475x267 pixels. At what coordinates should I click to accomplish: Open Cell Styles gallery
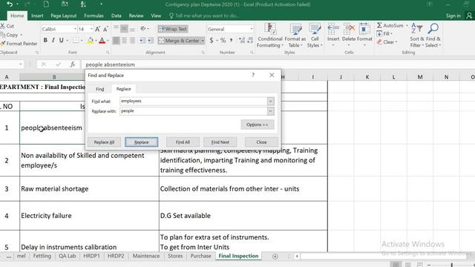pos(315,36)
